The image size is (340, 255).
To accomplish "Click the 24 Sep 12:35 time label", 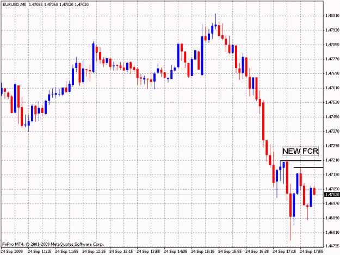I will coord(94,252).
